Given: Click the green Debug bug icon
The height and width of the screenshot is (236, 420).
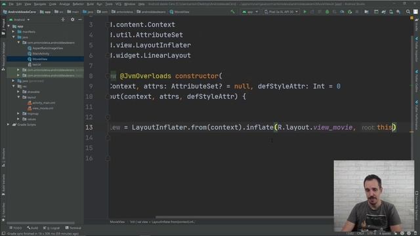Looking at the screenshot, I should 327,12.
